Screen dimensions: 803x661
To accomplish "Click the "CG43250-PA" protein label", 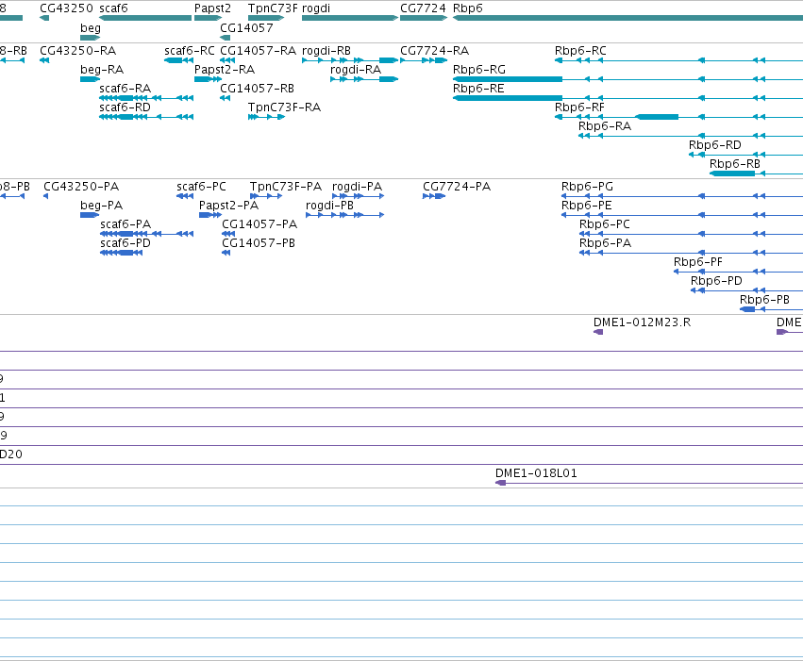I will coord(81,187).
